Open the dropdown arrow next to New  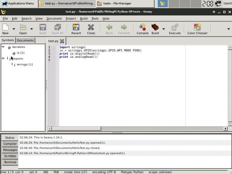click(x=14, y=29)
